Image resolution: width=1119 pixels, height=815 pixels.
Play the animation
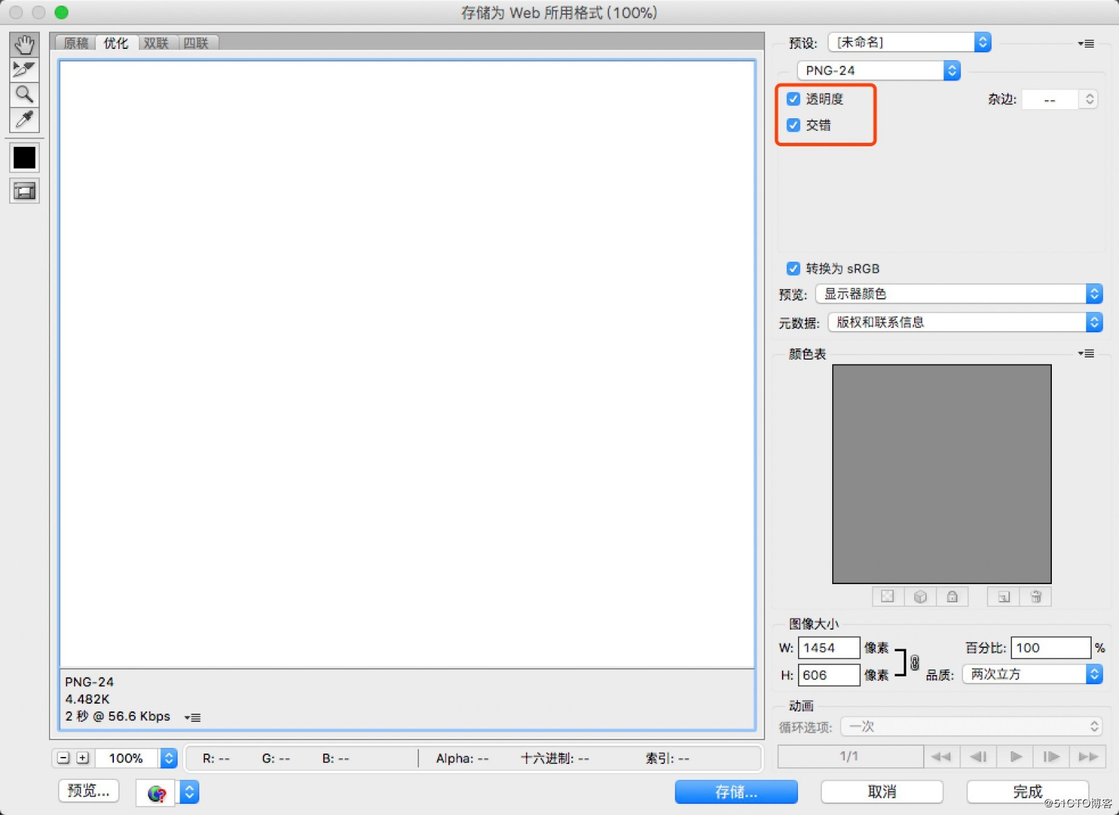tap(1015, 756)
